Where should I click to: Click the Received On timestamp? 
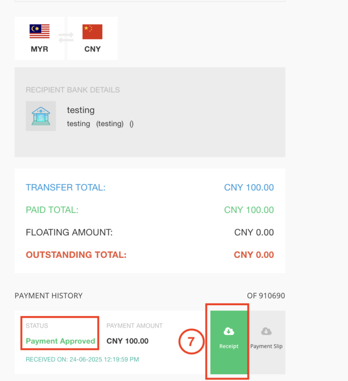tap(82, 360)
